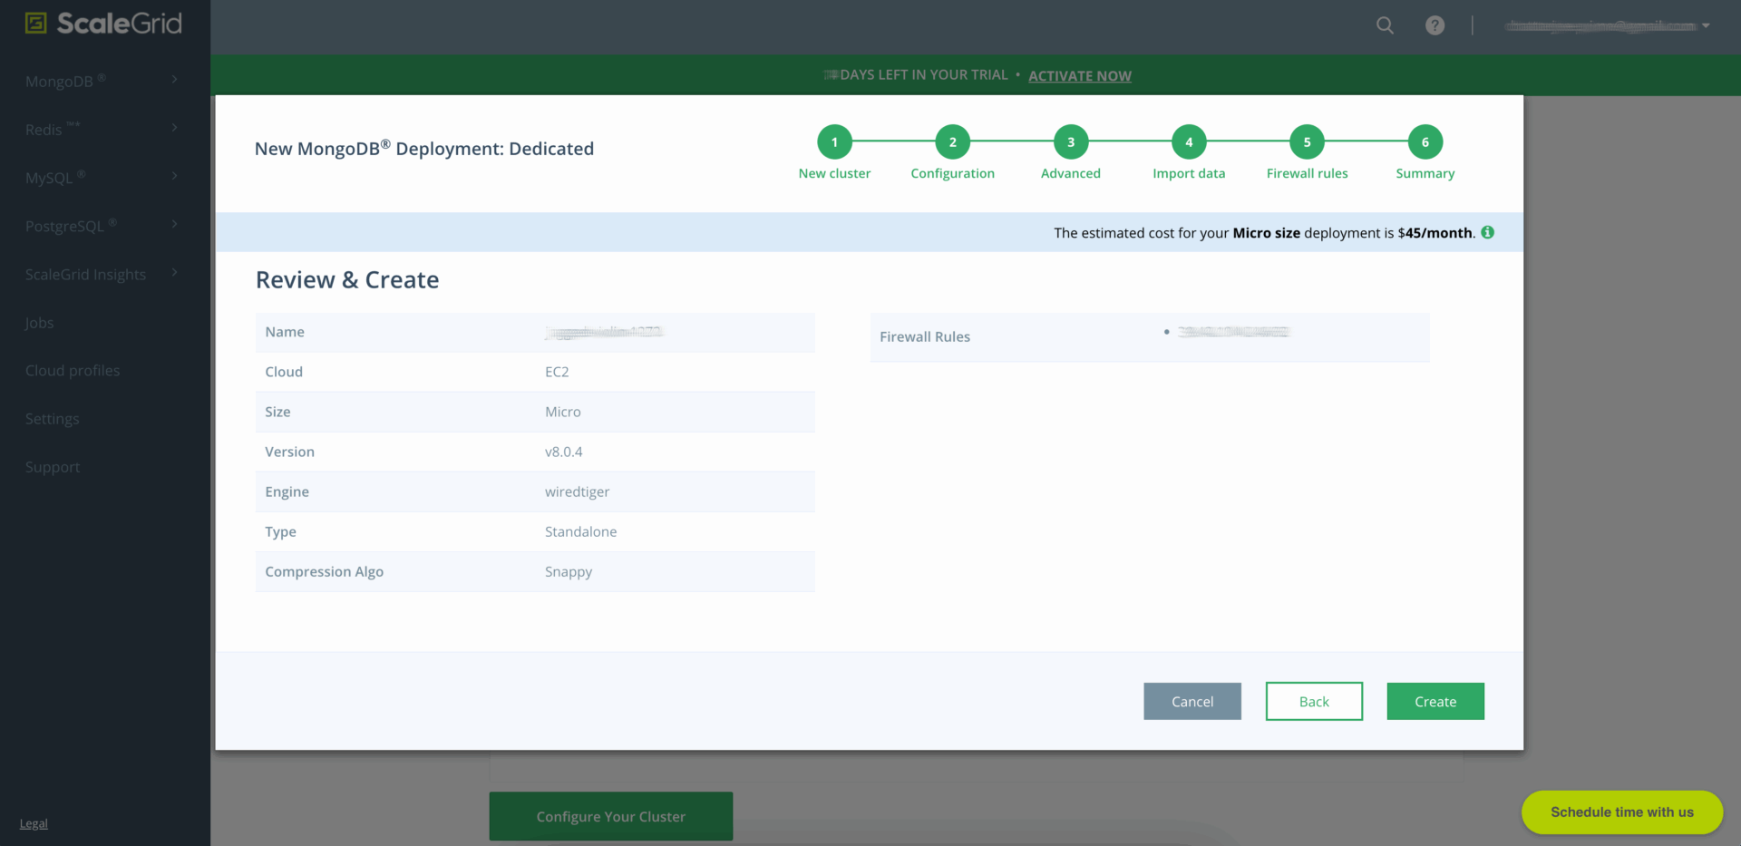This screenshot has height=846, width=1741.
Task: Open the help question mark icon
Action: [x=1435, y=25]
